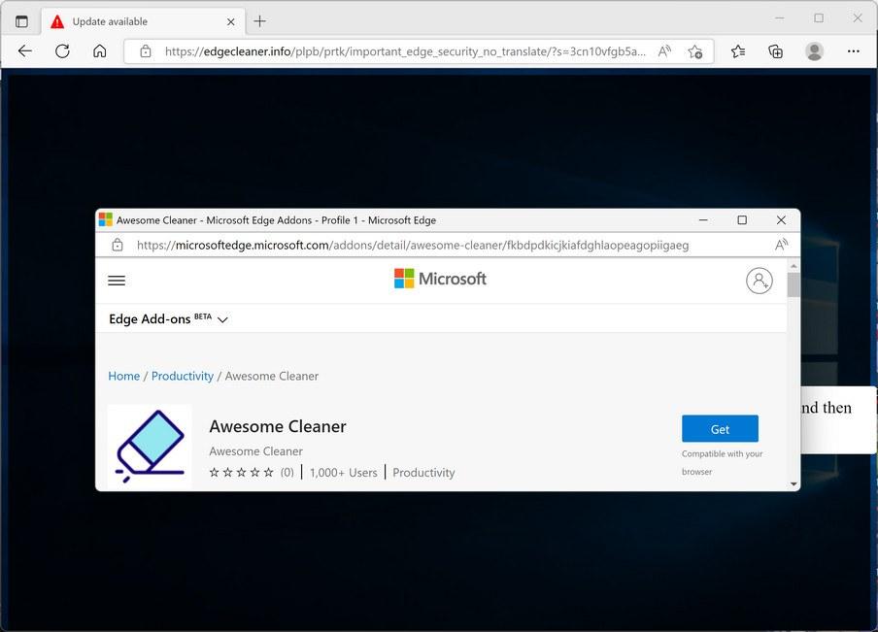Start Read aloud in popup address bar
This screenshot has width=878, height=632.
coord(781,246)
